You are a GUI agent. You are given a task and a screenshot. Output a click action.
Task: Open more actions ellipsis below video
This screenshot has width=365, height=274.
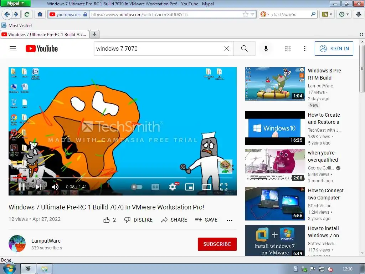click(x=230, y=220)
